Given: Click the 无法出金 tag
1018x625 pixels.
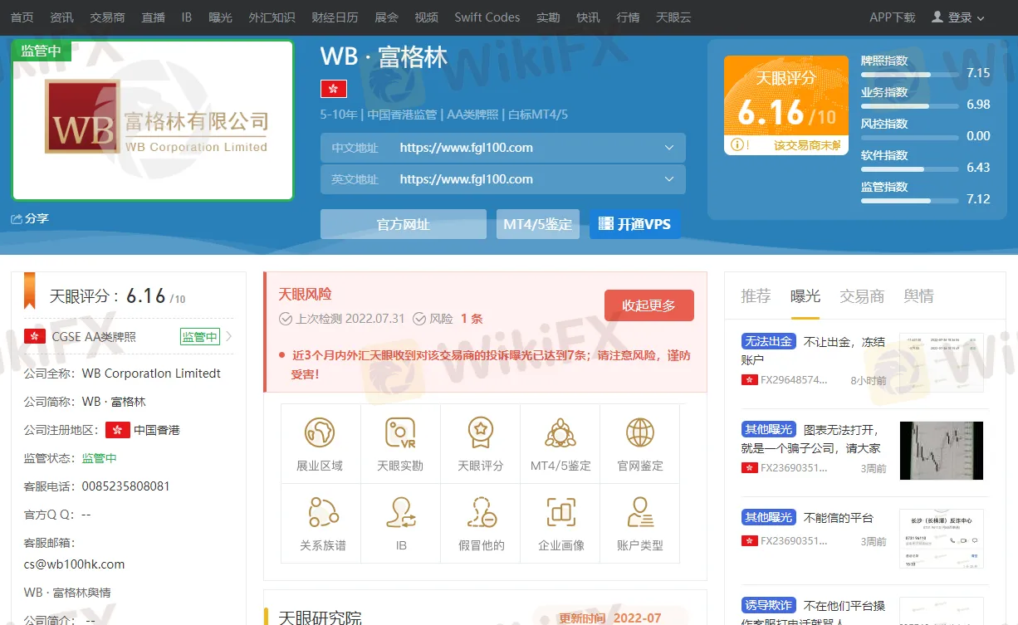Looking at the screenshot, I should [x=769, y=341].
